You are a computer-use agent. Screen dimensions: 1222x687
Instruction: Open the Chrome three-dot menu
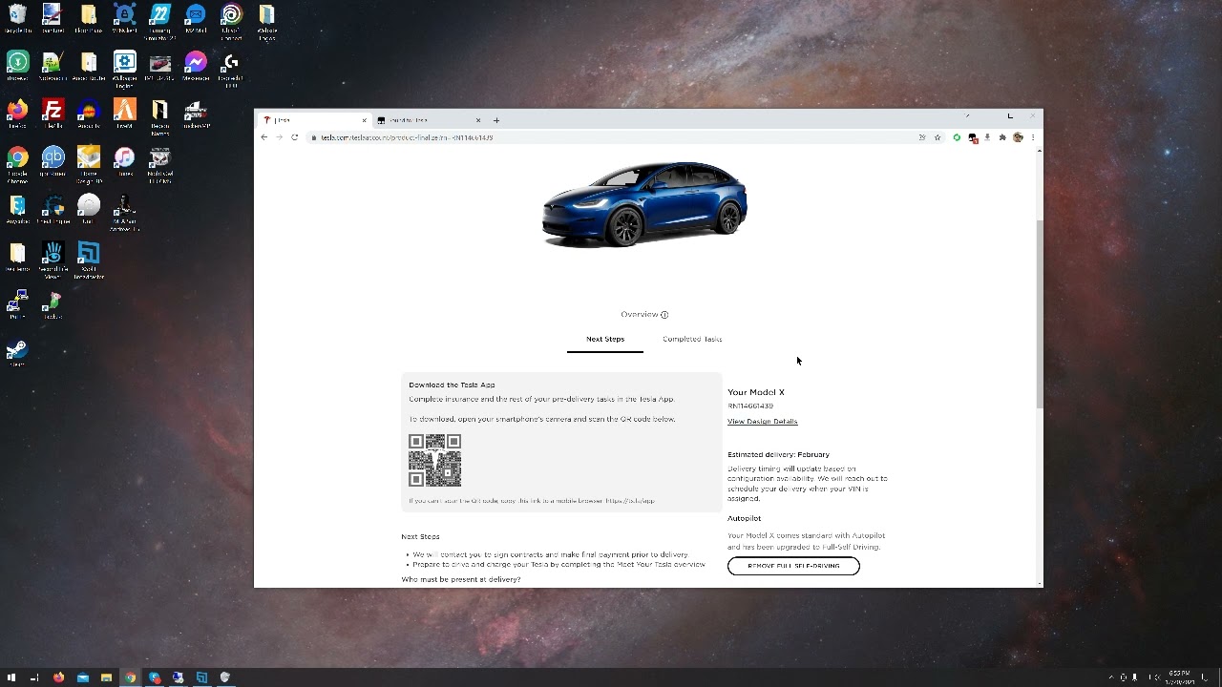(x=1033, y=137)
